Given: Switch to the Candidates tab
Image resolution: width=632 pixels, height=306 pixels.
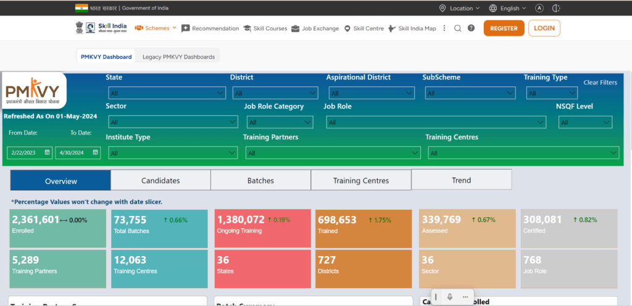Looking at the screenshot, I should click(160, 180).
